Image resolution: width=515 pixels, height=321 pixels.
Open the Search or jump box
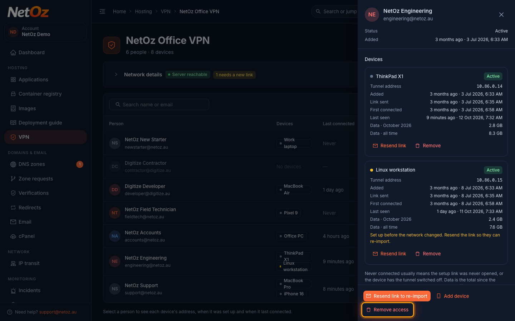click(334, 11)
